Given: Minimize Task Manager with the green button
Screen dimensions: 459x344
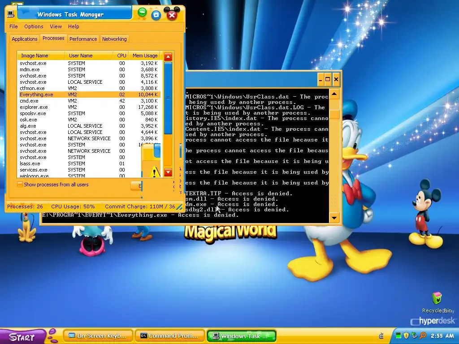Looking at the screenshot, I should 142,13.
